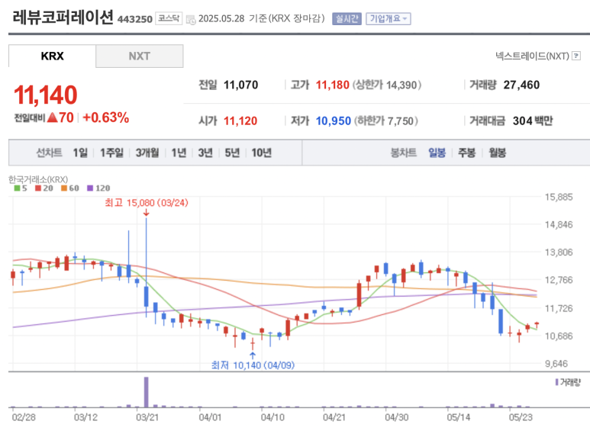Click the lower limit price 7,750
Viewport: 590px width, 434px height.
click(x=401, y=121)
